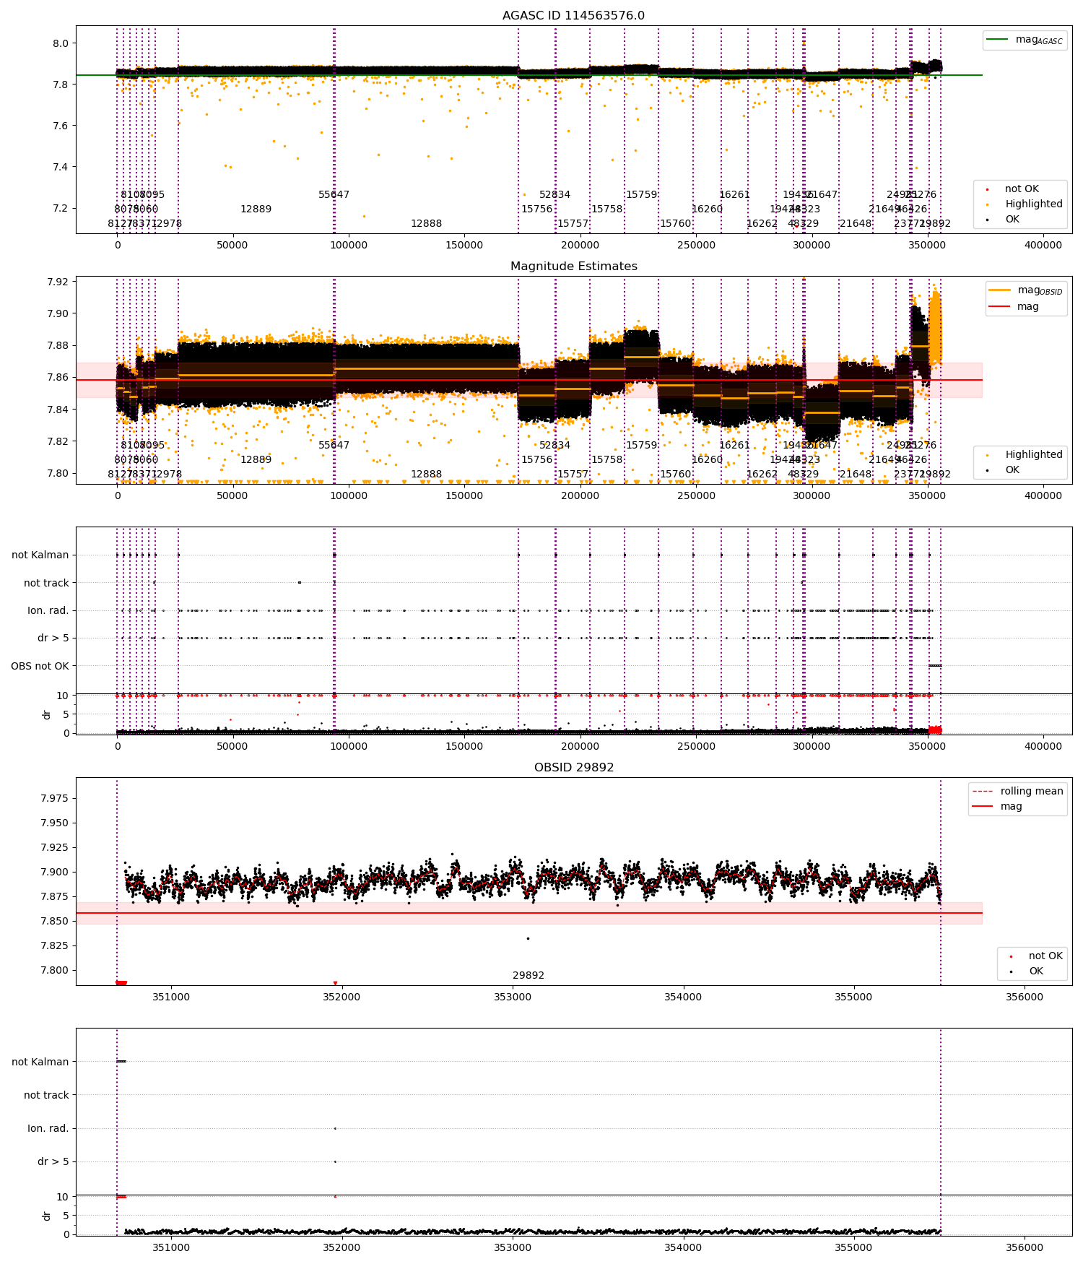Click '356000' x-tick in the bottom panel
Image resolution: width=1083 pixels, height=1264 pixels.
pos(1024,1247)
